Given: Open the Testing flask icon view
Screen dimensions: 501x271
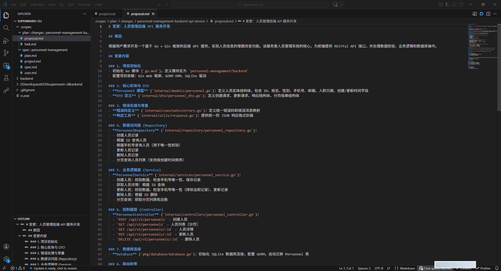Looking at the screenshot, I should coord(6,78).
